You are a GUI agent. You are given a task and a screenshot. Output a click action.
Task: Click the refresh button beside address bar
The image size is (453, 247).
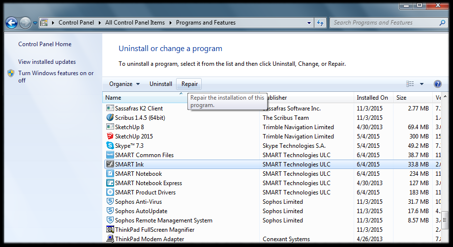321,23
